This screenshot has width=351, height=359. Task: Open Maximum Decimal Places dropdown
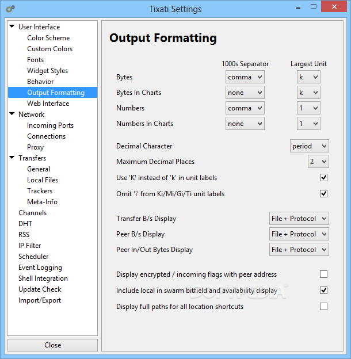tap(318, 162)
